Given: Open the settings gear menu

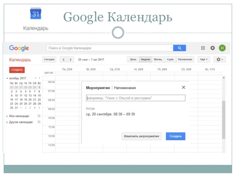Looking at the screenshot, I should (219, 60).
